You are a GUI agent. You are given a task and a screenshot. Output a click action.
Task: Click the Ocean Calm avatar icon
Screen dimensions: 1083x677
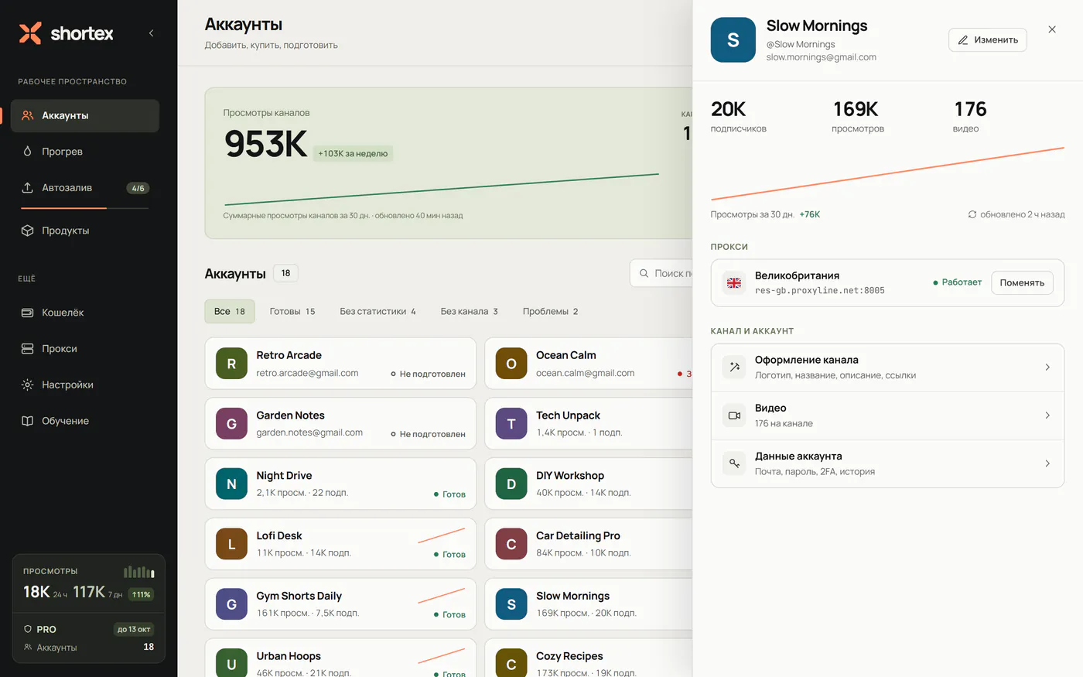[511, 364]
